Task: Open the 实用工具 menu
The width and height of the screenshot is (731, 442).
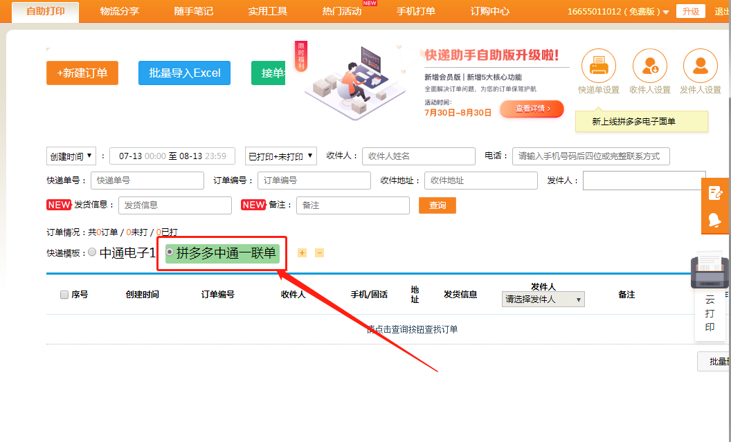Action: pos(268,11)
